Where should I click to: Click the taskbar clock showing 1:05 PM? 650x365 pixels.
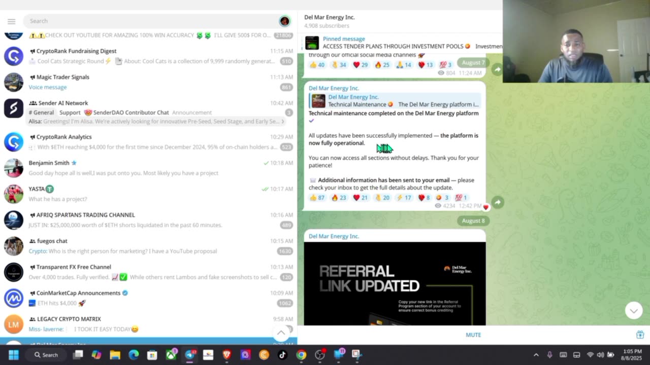point(632,355)
